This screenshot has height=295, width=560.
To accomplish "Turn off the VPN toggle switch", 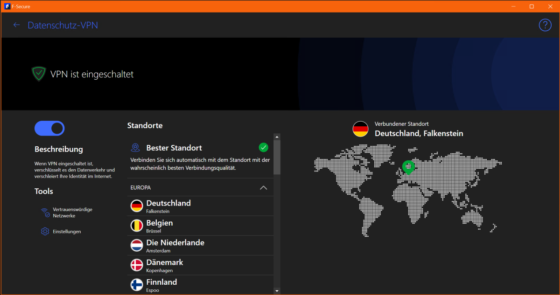I will pos(49,128).
